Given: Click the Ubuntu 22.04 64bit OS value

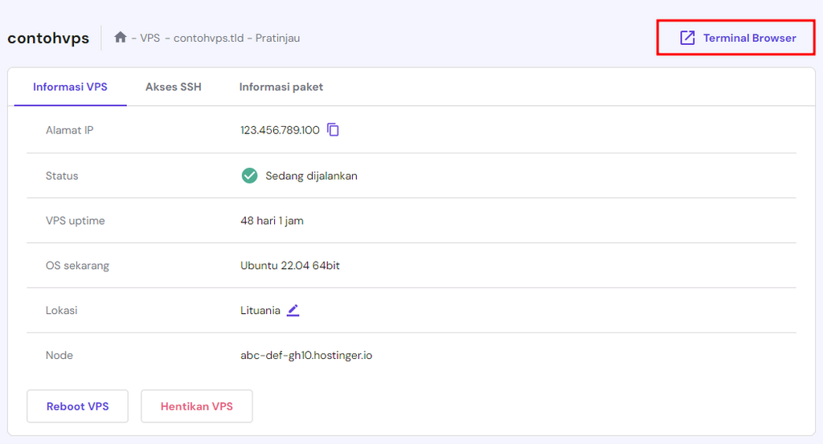Looking at the screenshot, I should pos(290,265).
